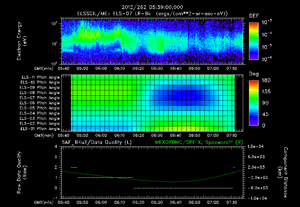
Task: Click the 135 value on the Deg scale
Action: pos(266,92)
